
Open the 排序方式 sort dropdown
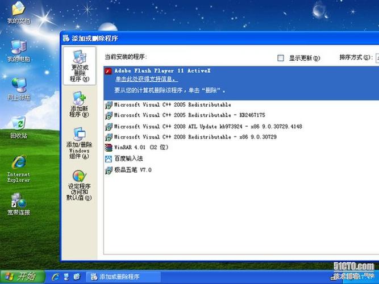(377, 58)
